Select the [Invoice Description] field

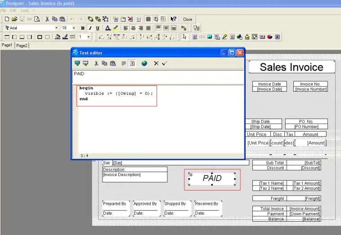coord(135,177)
